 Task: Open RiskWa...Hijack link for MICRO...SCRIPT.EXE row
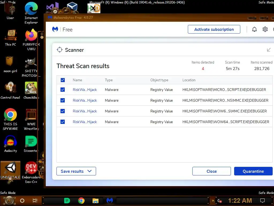click(x=85, y=90)
